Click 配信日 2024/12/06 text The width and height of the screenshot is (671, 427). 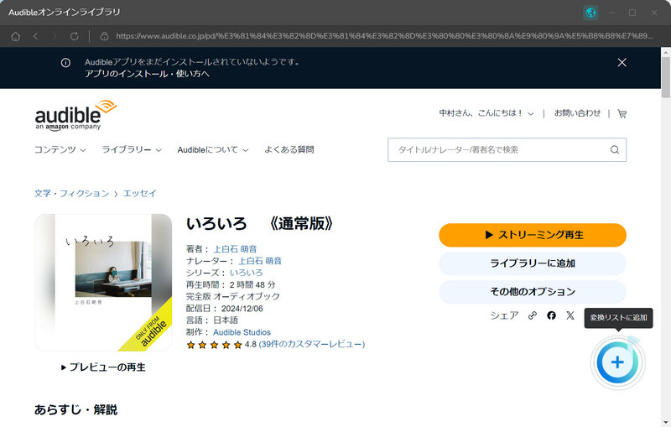coord(225,309)
